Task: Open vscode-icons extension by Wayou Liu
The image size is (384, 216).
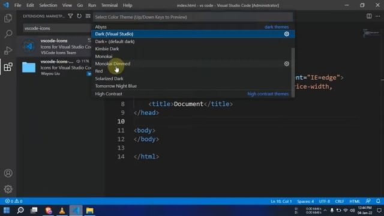Action: pos(55,67)
